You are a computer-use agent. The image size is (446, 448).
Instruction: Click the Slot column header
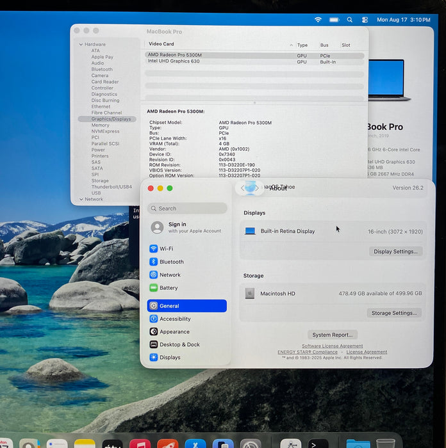point(345,45)
